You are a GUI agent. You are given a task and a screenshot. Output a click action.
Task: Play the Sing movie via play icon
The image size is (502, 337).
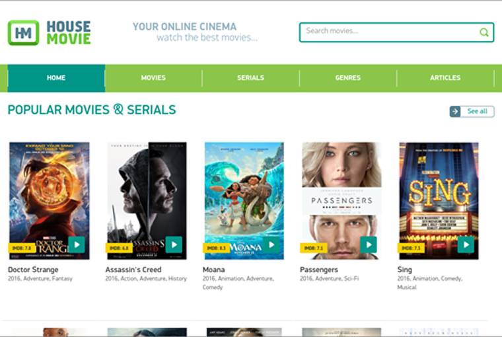(466, 244)
